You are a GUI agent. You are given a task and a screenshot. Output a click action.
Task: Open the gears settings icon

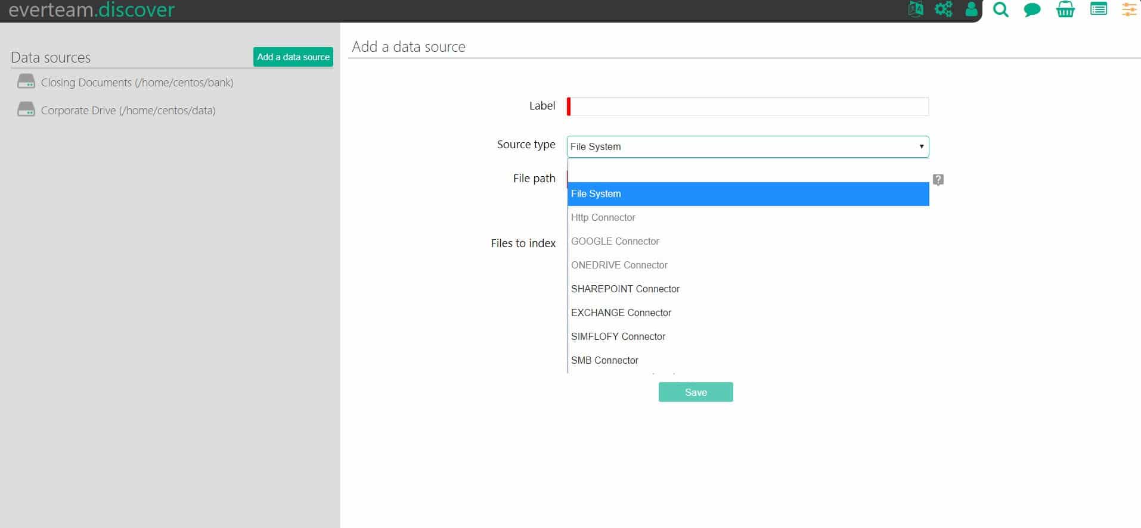click(943, 9)
